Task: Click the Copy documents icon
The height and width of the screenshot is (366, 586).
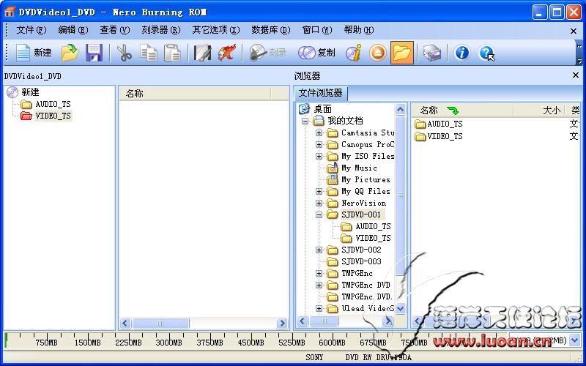Action: (149, 53)
